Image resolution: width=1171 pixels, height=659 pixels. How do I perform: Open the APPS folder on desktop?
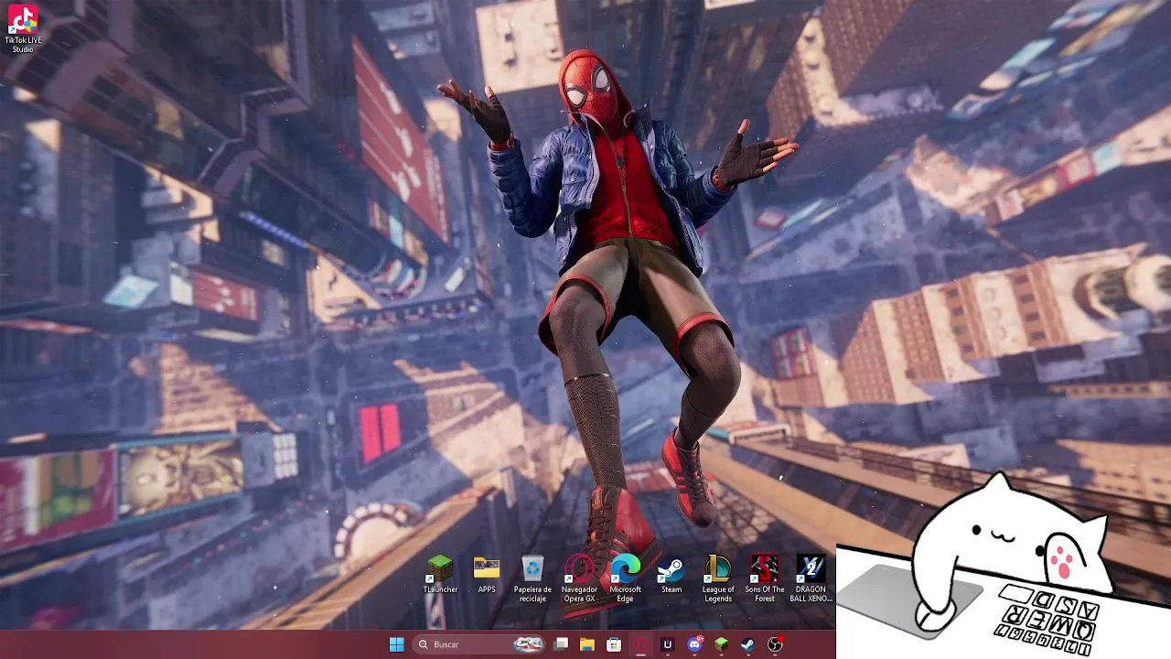coord(487,575)
